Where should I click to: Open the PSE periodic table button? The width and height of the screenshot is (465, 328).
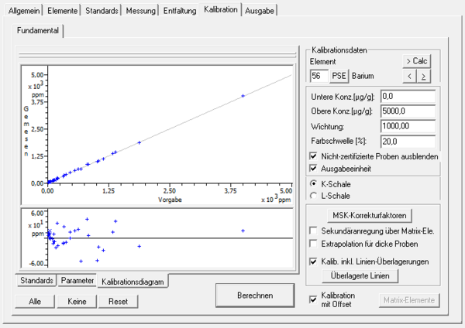pos(339,76)
